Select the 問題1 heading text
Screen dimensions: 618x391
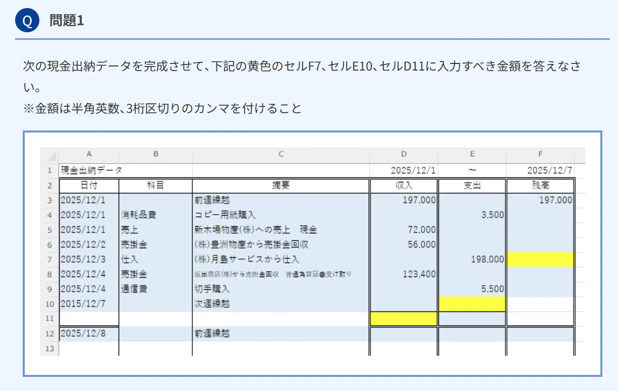[67, 20]
